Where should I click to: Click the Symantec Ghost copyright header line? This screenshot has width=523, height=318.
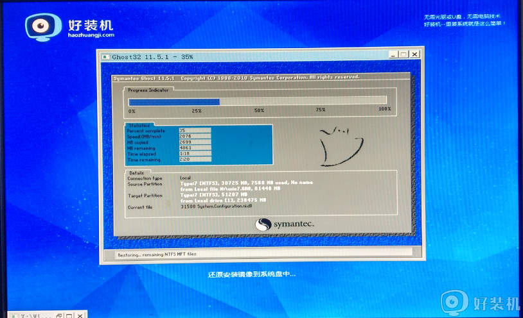236,78
